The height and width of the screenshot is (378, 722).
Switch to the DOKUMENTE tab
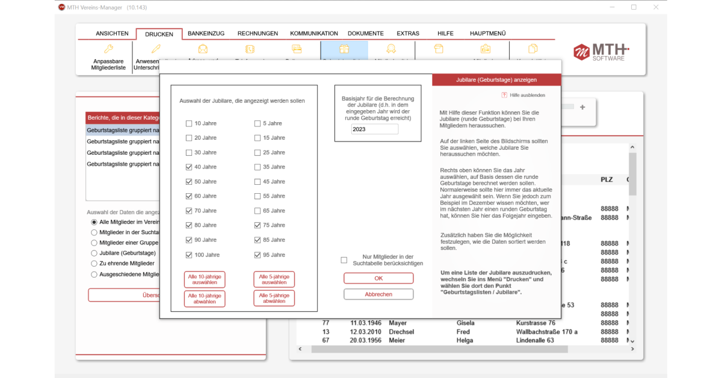click(x=366, y=33)
